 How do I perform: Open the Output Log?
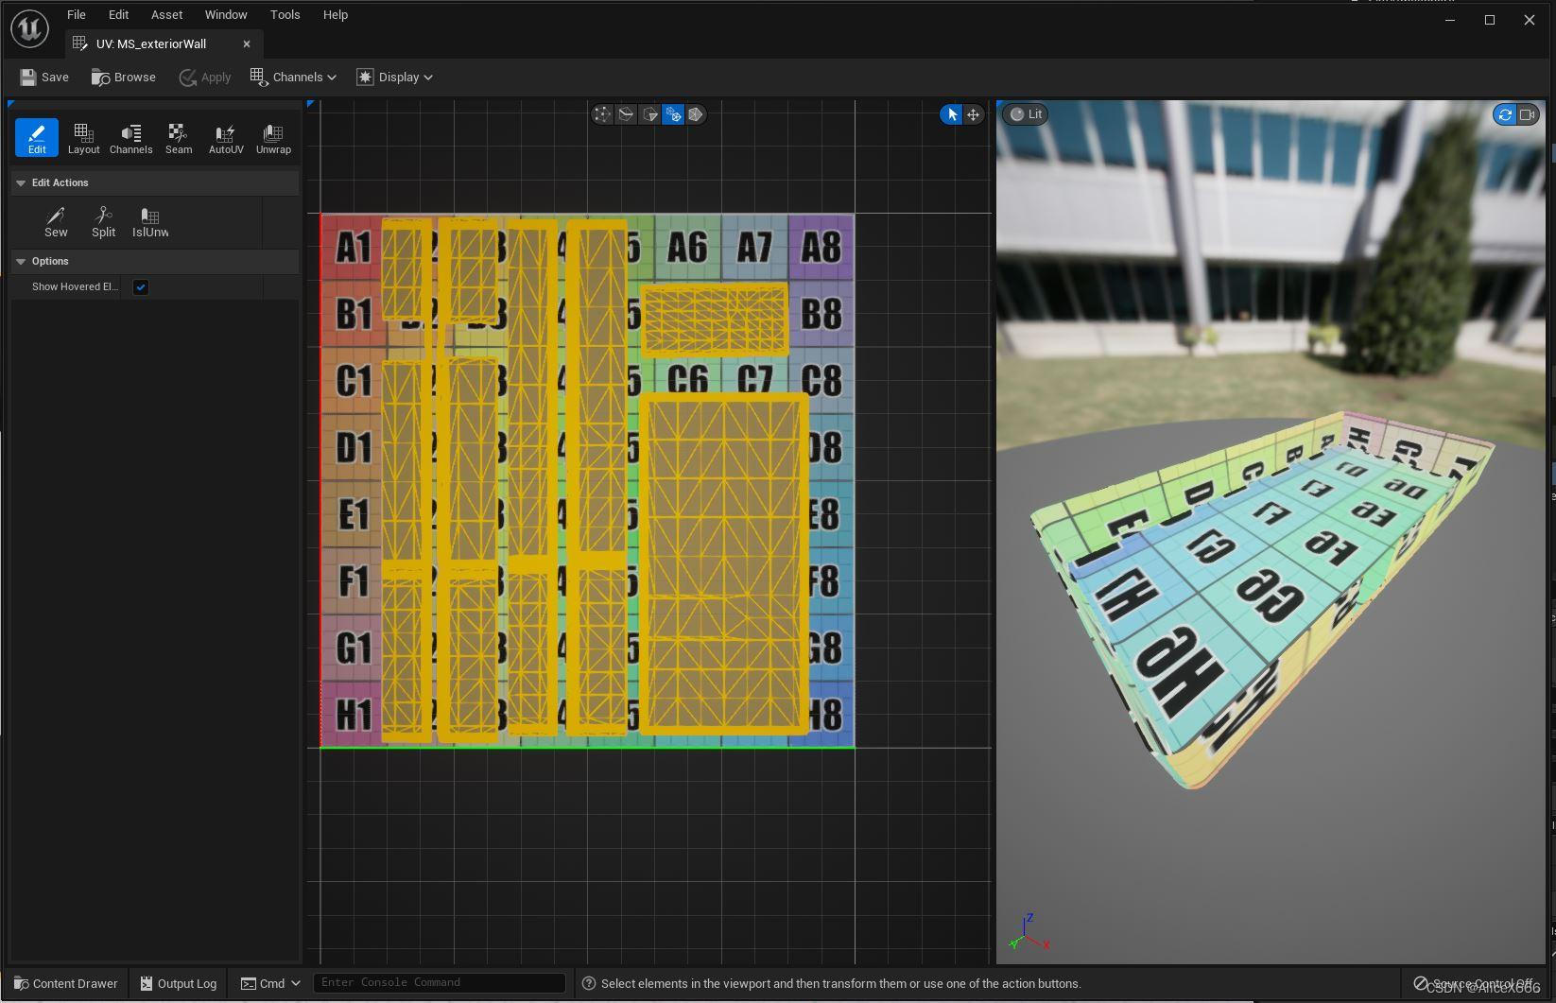pos(178,983)
